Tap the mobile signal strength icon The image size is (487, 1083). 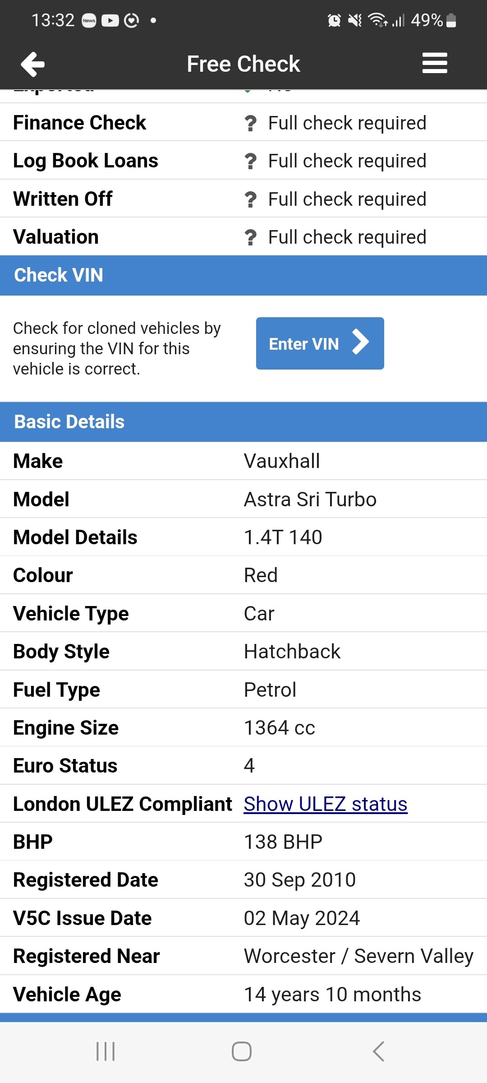(x=398, y=20)
